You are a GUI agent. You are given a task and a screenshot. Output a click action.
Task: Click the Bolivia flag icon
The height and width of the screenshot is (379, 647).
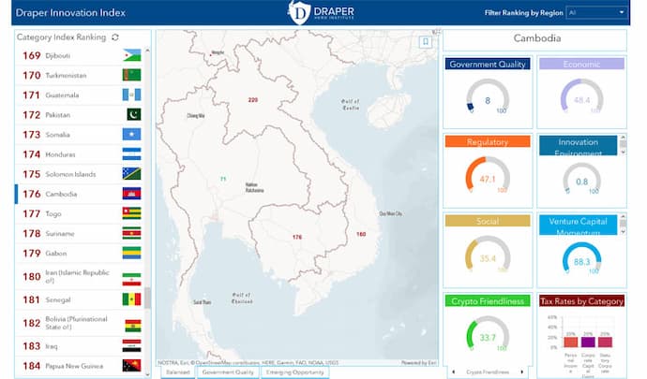[x=133, y=326]
